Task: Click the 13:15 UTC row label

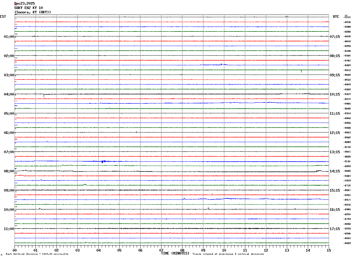Action: pos(335,152)
